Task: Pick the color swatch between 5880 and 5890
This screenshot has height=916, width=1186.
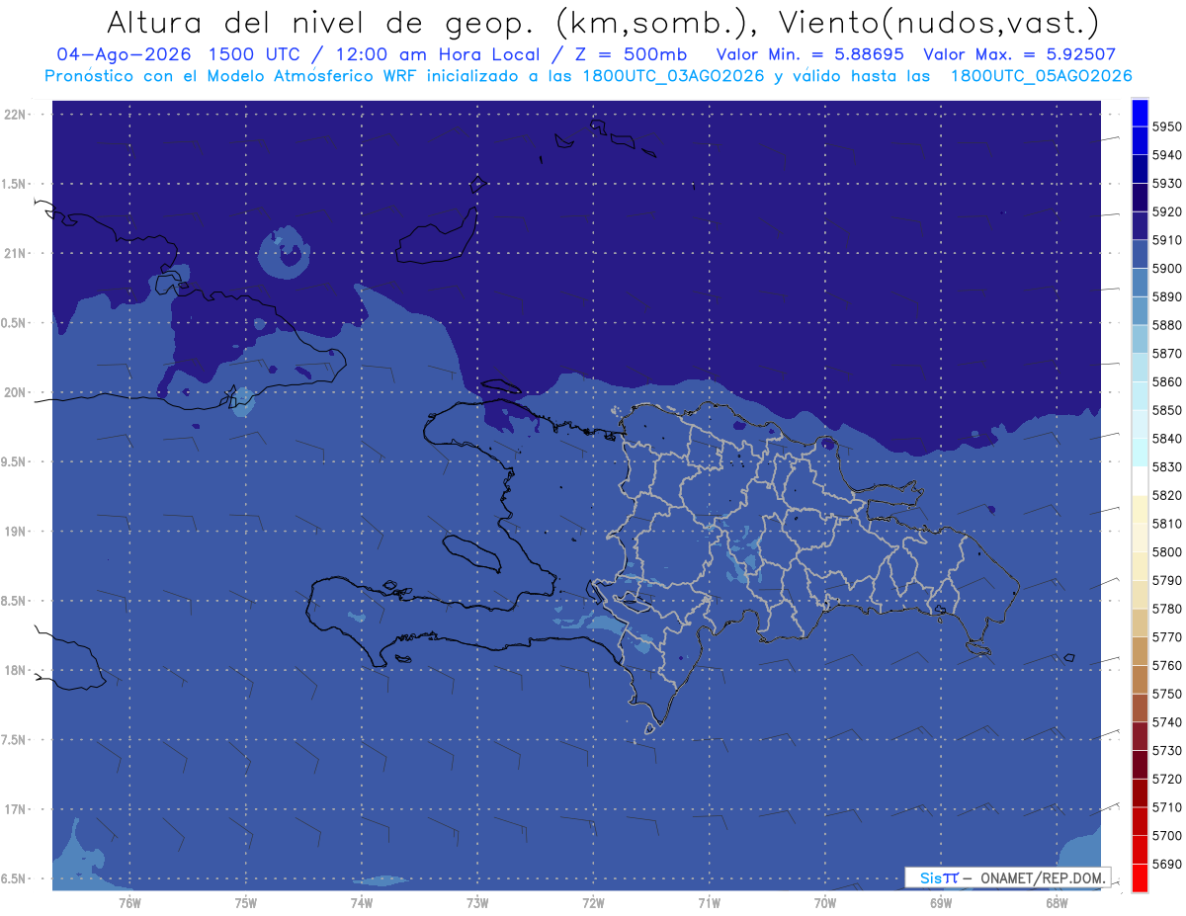Action: 1139,311
